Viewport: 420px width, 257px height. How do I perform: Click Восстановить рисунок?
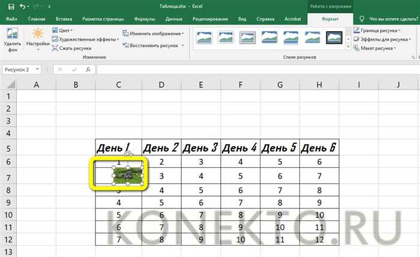tap(151, 46)
